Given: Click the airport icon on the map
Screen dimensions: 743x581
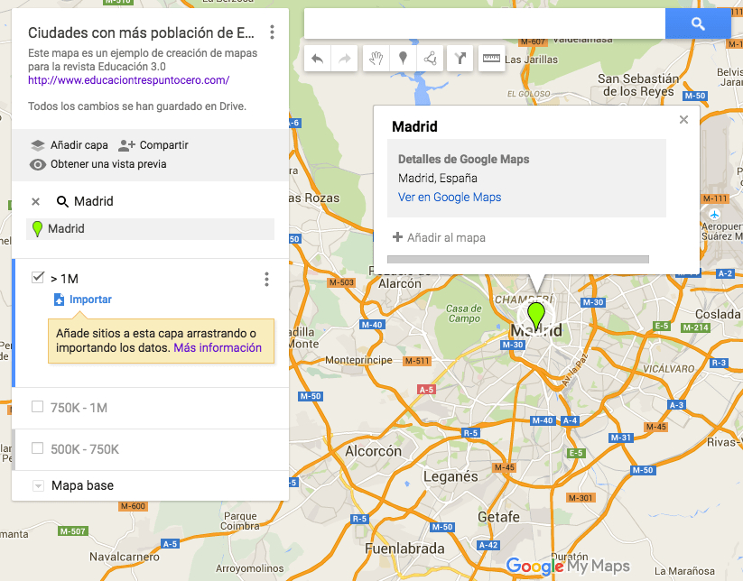Looking at the screenshot, I should (x=714, y=214).
